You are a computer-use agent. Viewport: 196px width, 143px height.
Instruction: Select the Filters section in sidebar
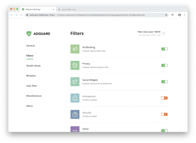(x=30, y=56)
